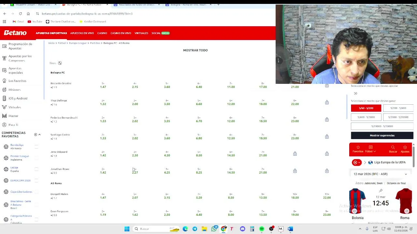Click the Windows Start button
This screenshot has height=234, width=417.
[127, 229]
